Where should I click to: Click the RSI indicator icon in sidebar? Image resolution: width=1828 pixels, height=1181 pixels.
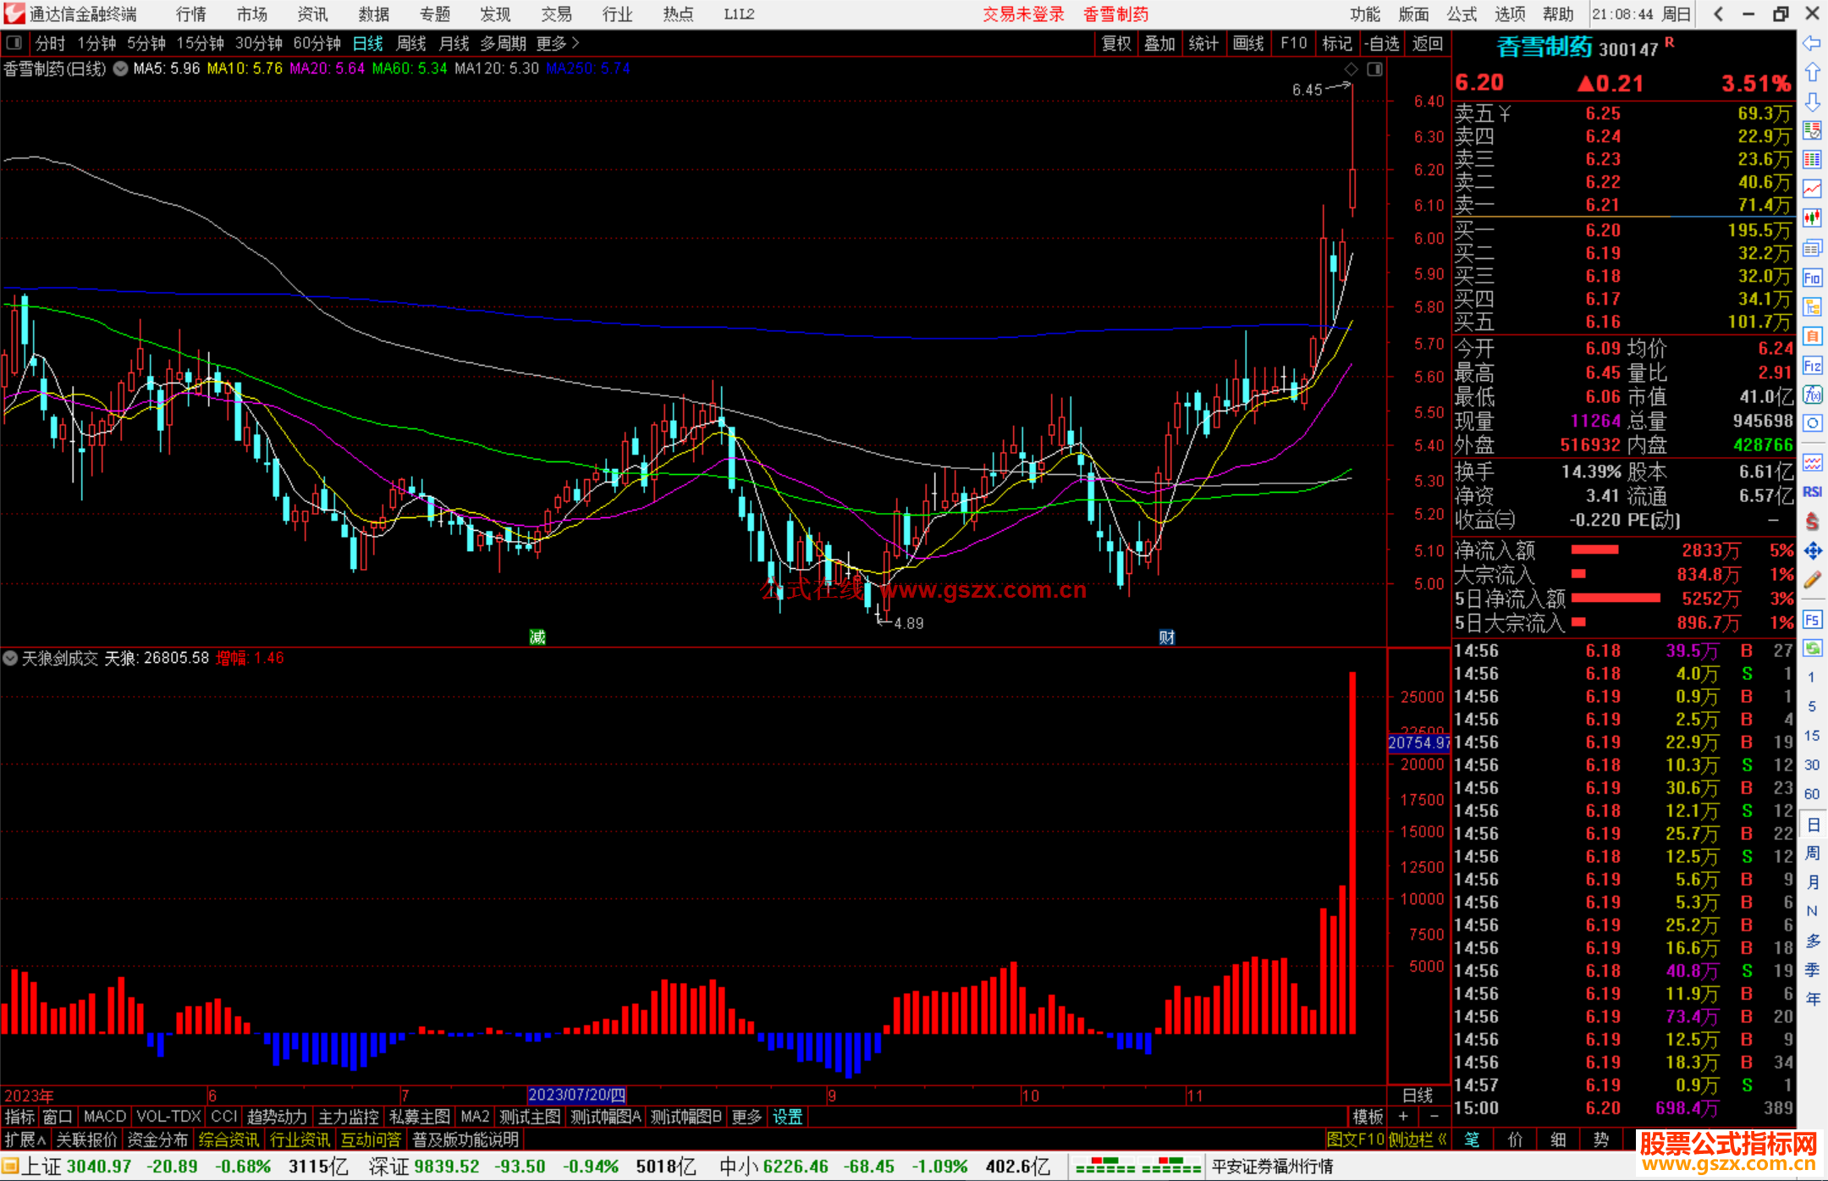1812,492
